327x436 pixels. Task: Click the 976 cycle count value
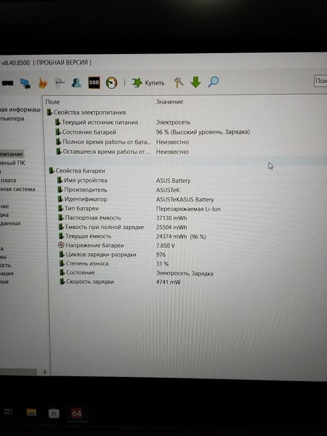pos(161,255)
